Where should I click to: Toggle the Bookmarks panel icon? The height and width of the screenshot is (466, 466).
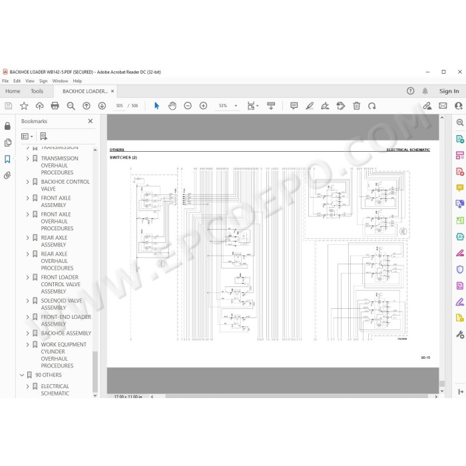tap(7, 159)
